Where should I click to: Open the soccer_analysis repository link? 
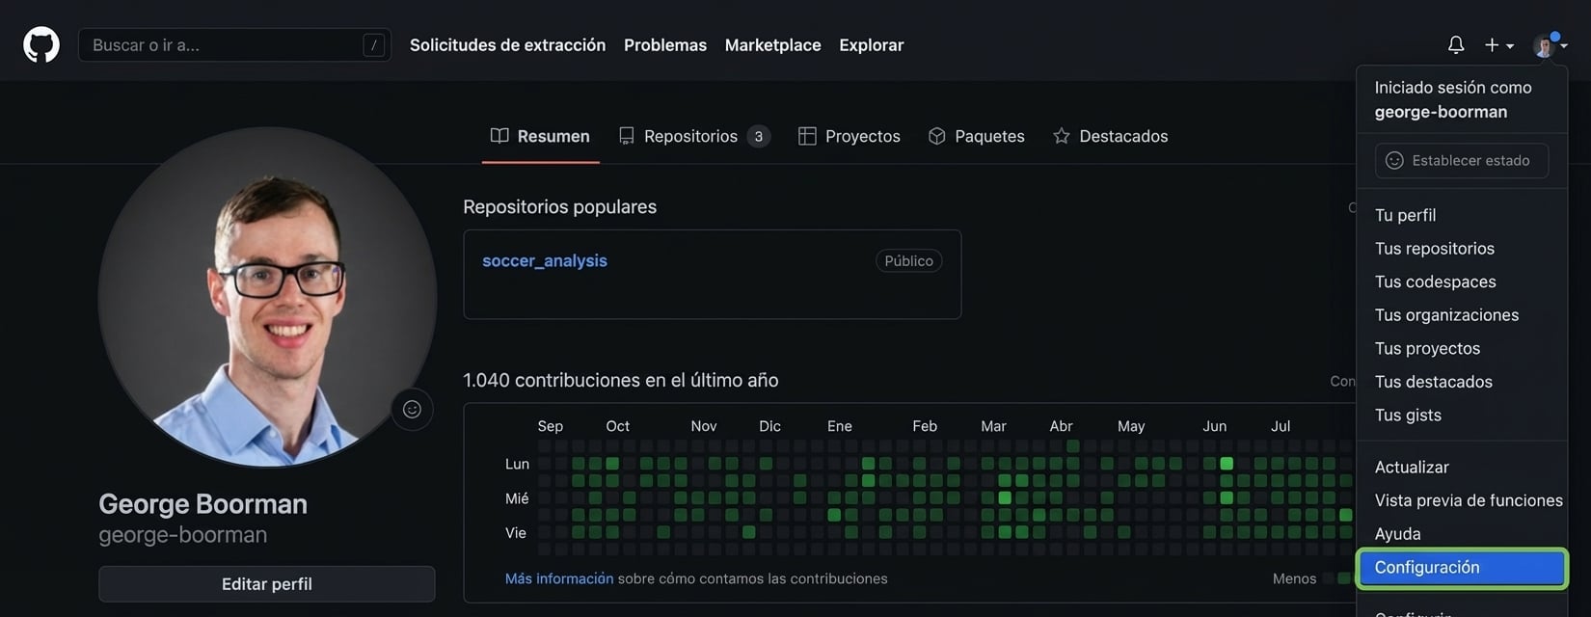(x=545, y=260)
